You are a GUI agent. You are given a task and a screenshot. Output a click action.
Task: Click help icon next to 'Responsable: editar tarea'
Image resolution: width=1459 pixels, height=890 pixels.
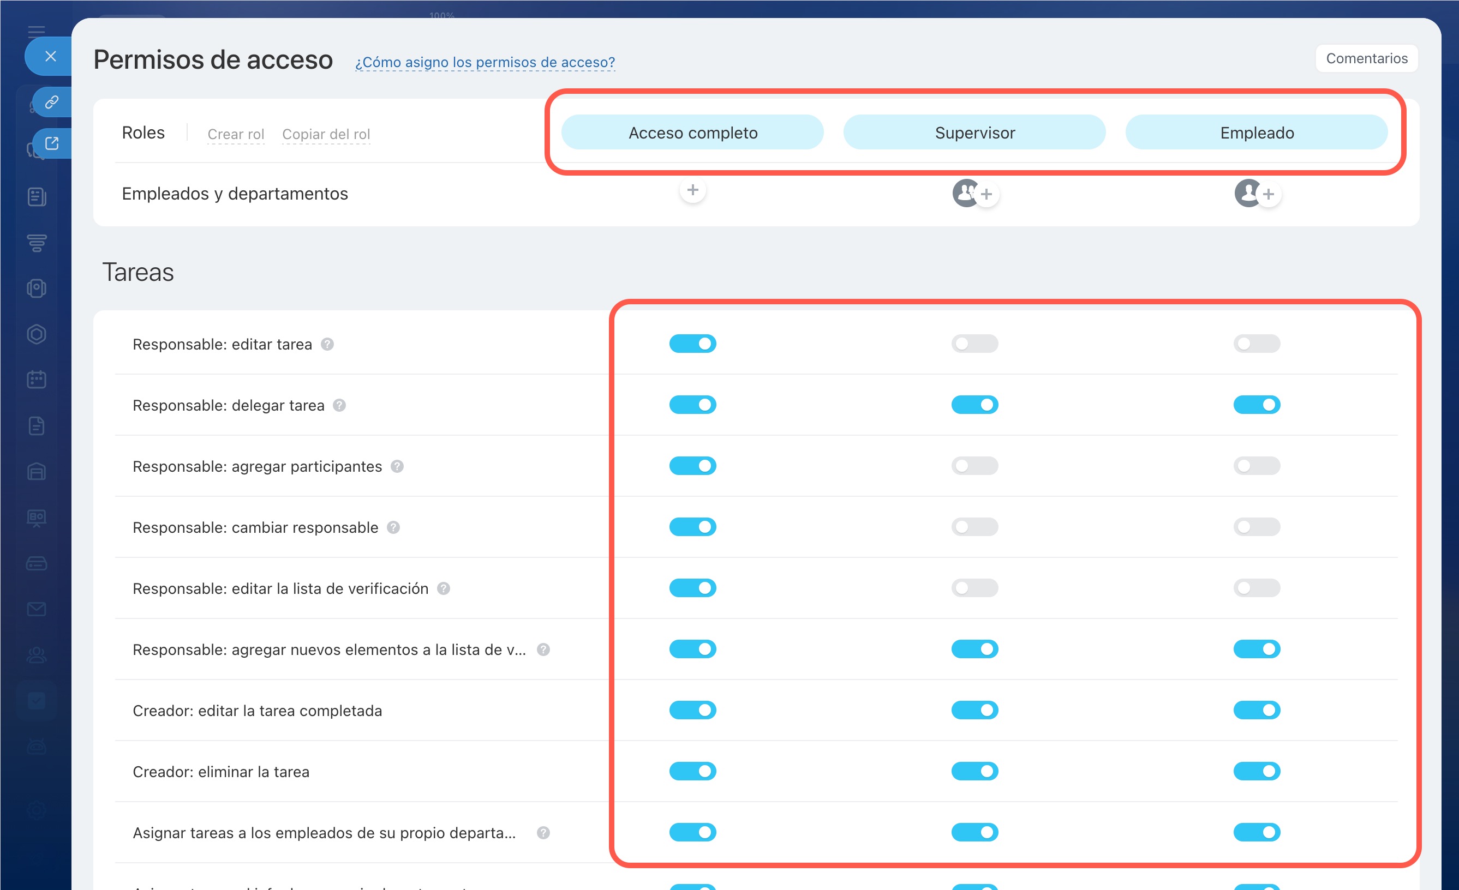tap(327, 345)
